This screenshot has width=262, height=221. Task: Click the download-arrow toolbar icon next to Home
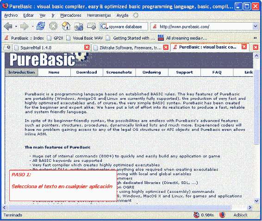coord(79,26)
